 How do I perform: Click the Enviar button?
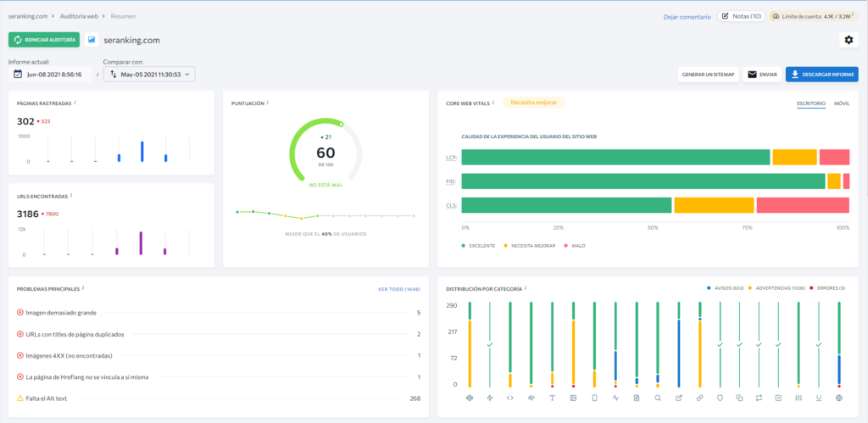[x=762, y=75]
